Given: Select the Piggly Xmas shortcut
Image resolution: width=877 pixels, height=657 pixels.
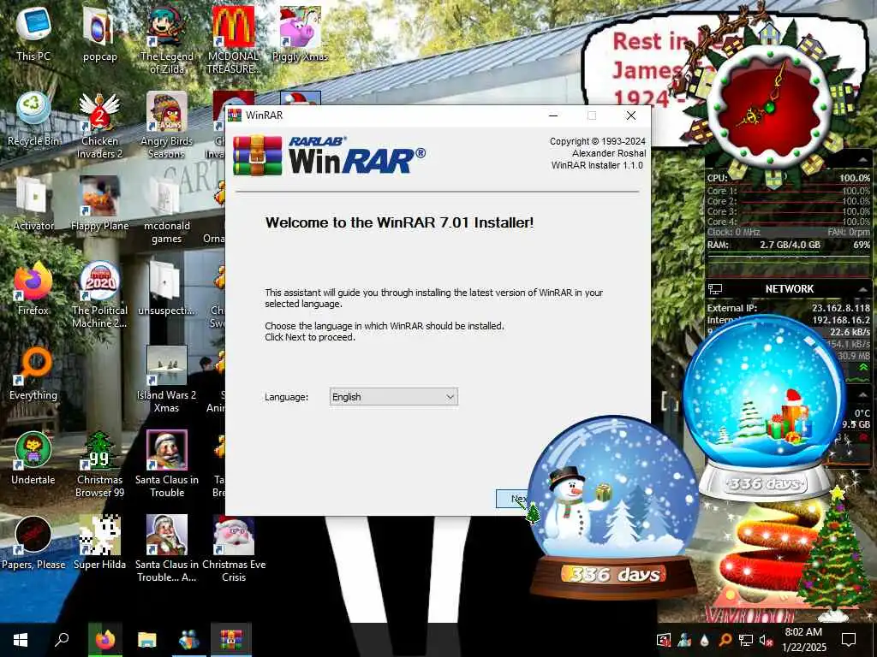Looking at the screenshot, I should [x=301, y=33].
